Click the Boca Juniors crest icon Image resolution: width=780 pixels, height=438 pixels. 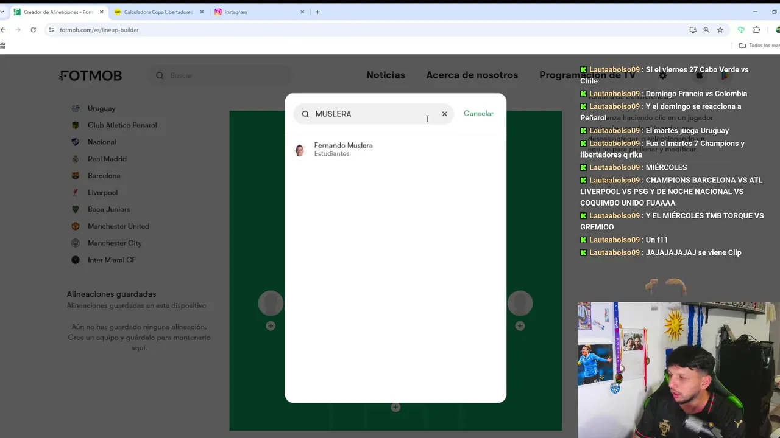point(76,209)
